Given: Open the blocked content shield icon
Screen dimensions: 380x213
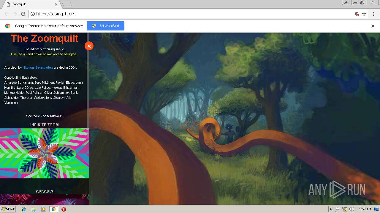Looking at the screenshot, I should [x=357, y=14].
